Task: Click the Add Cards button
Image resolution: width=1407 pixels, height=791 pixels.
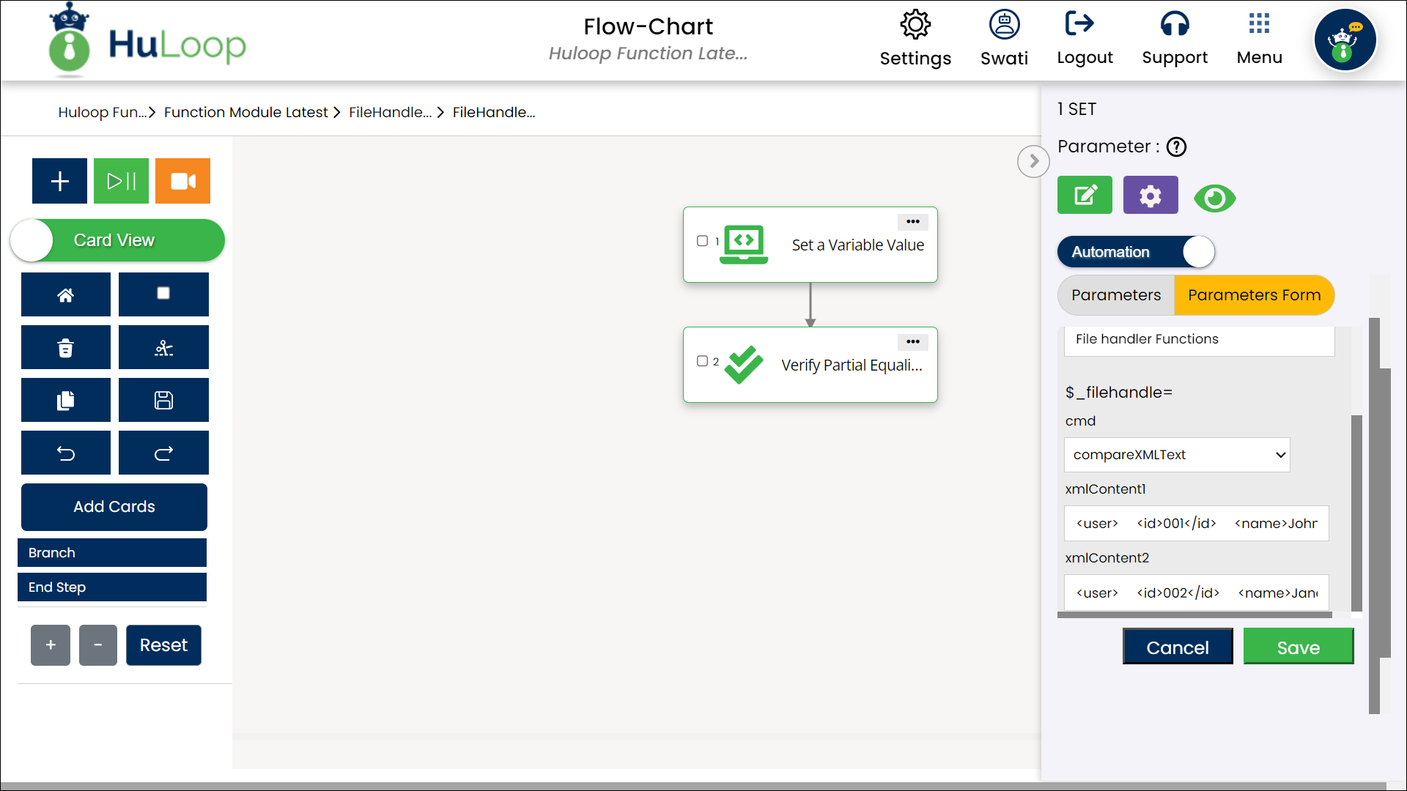Action: point(114,507)
